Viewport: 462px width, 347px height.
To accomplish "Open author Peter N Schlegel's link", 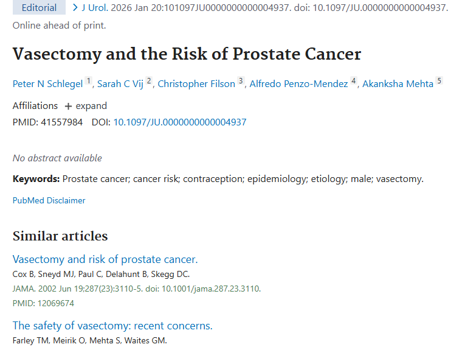I will pyautogui.click(x=47, y=84).
